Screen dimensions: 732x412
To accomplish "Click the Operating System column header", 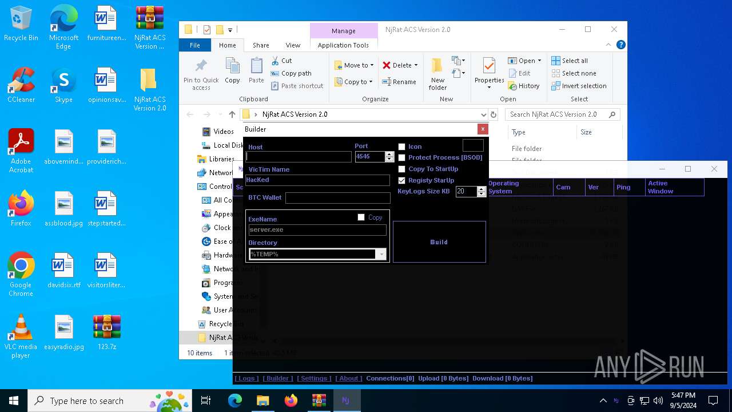I will pyautogui.click(x=520, y=187).
